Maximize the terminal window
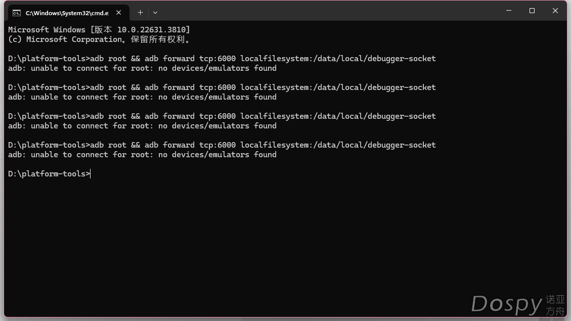Screen dimensions: 571x321 tap(532, 11)
